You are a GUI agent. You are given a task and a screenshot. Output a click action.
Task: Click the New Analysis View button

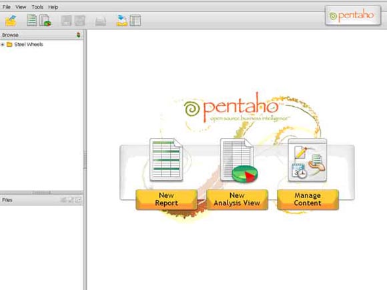pos(237,199)
